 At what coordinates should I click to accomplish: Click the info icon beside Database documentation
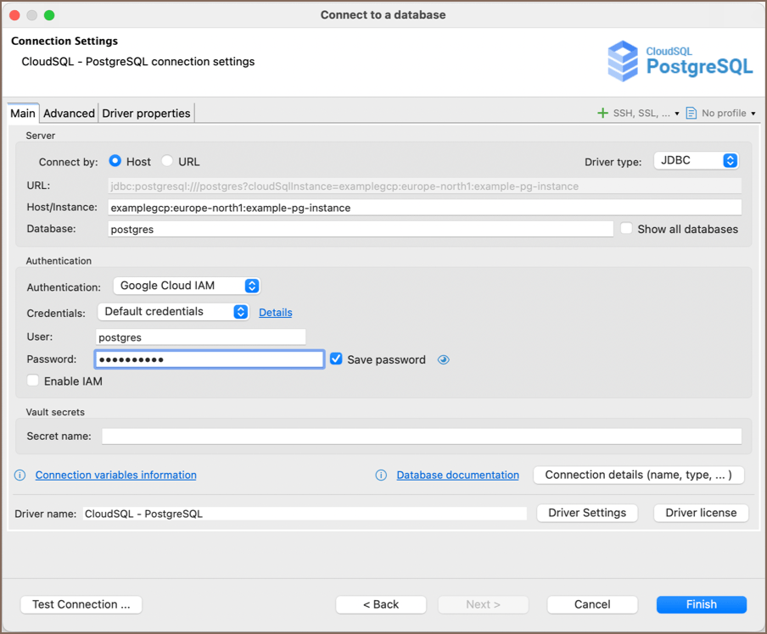click(381, 475)
